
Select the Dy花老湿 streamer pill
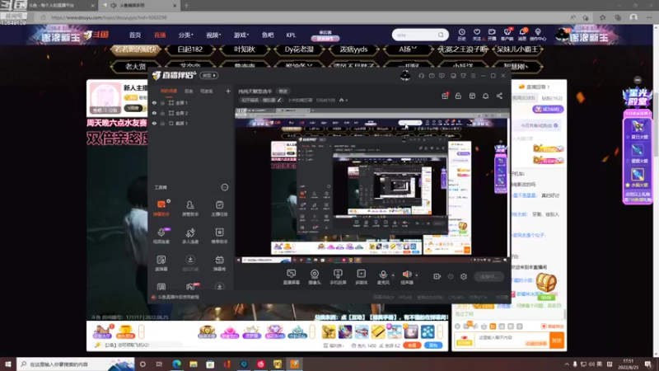[x=299, y=49]
